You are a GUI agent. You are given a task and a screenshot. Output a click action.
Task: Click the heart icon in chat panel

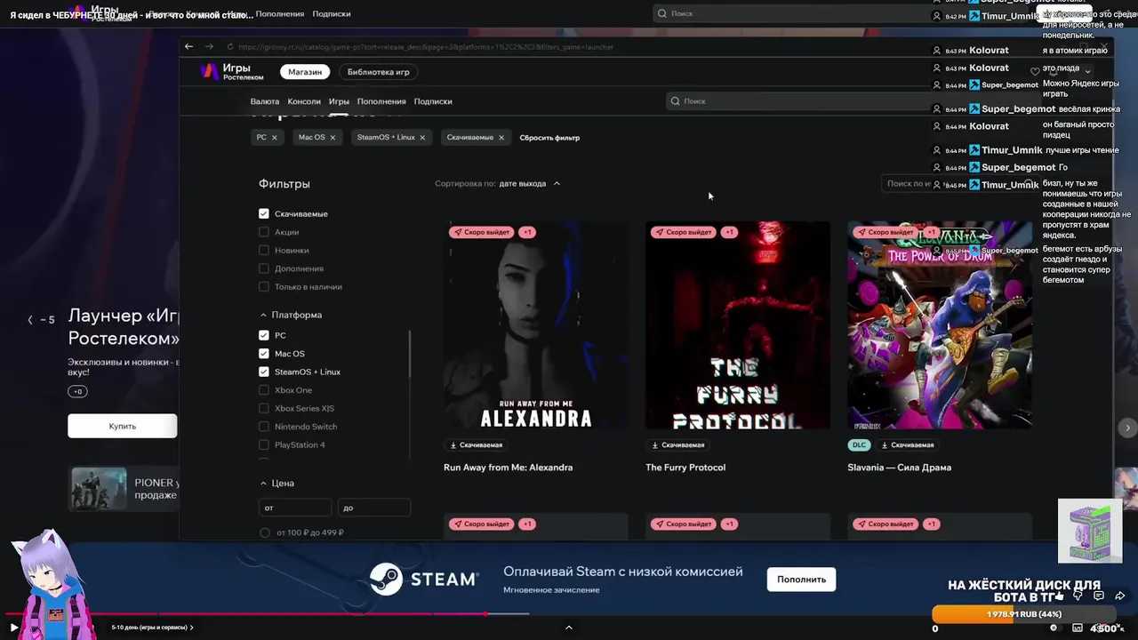click(x=1035, y=71)
